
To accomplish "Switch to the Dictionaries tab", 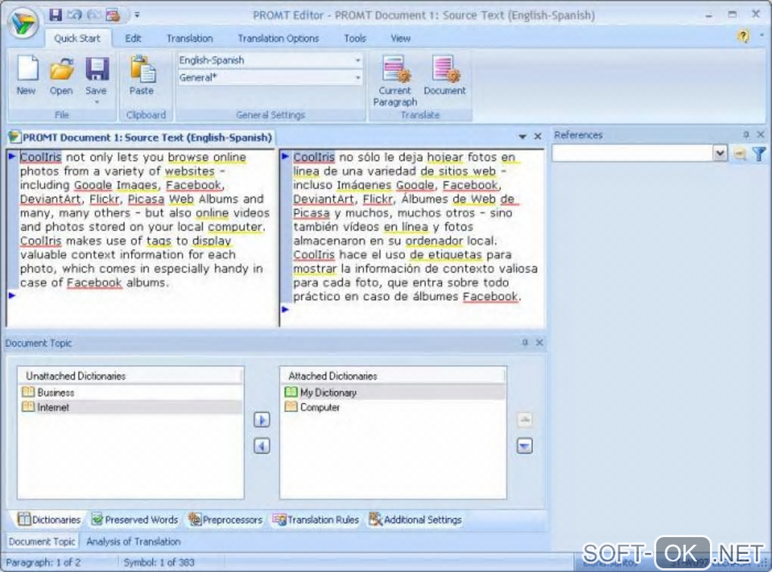I will click(x=48, y=520).
